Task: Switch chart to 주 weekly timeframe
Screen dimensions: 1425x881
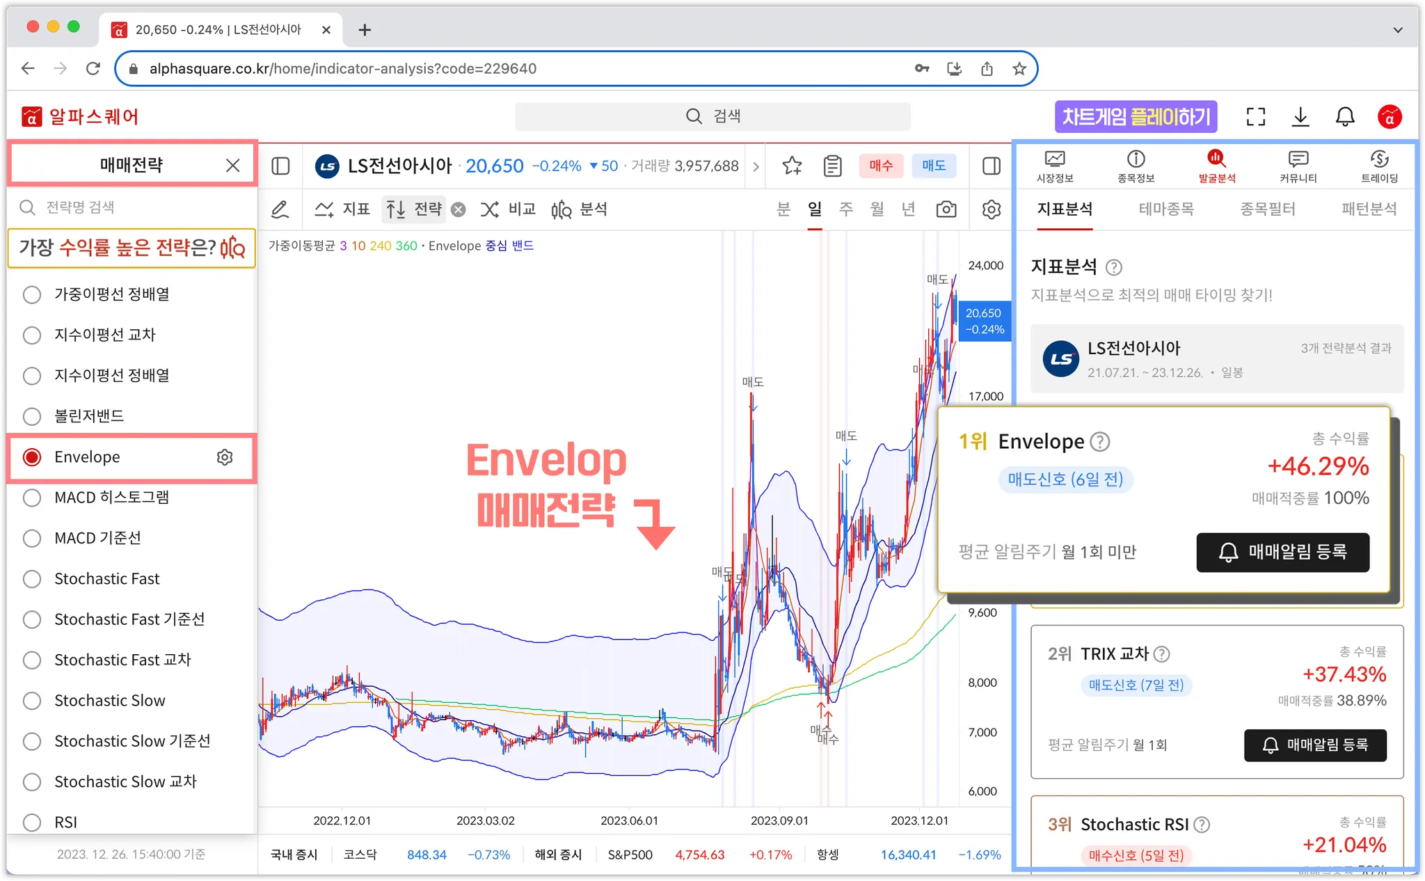Action: pos(845,209)
